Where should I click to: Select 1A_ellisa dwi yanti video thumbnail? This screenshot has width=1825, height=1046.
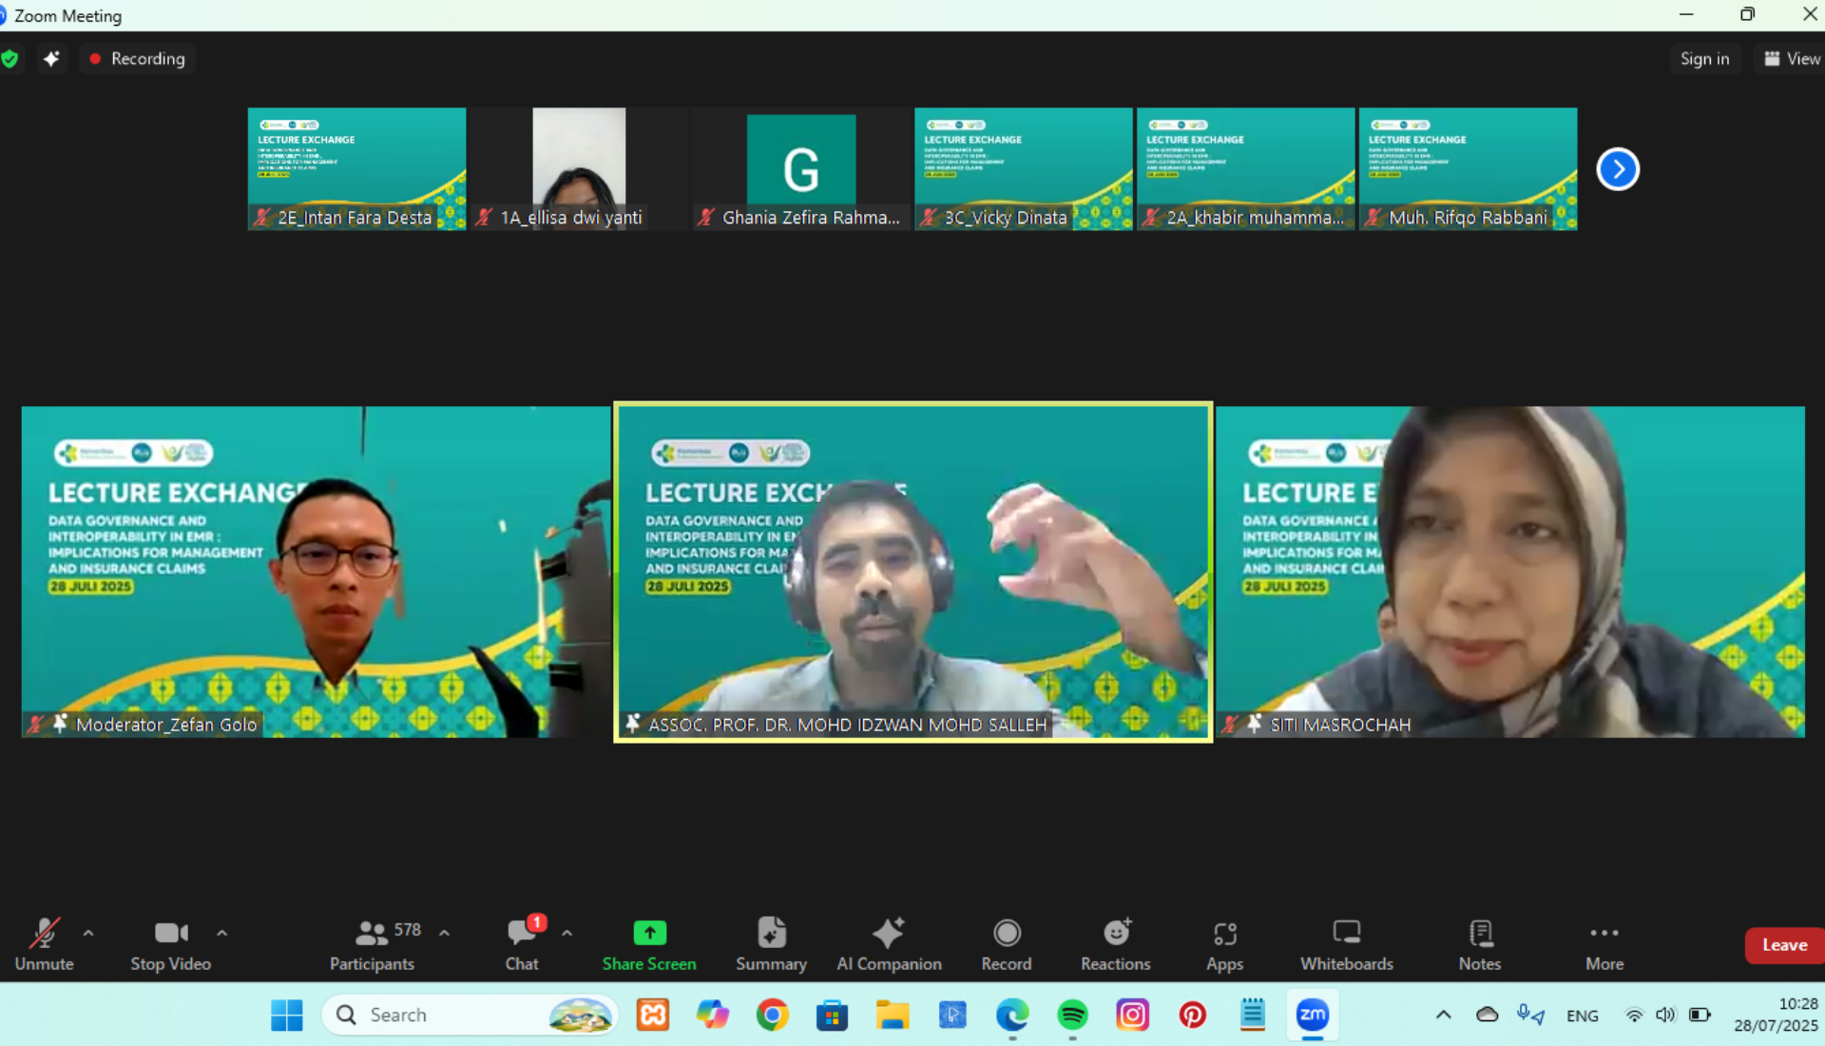pyautogui.click(x=579, y=168)
